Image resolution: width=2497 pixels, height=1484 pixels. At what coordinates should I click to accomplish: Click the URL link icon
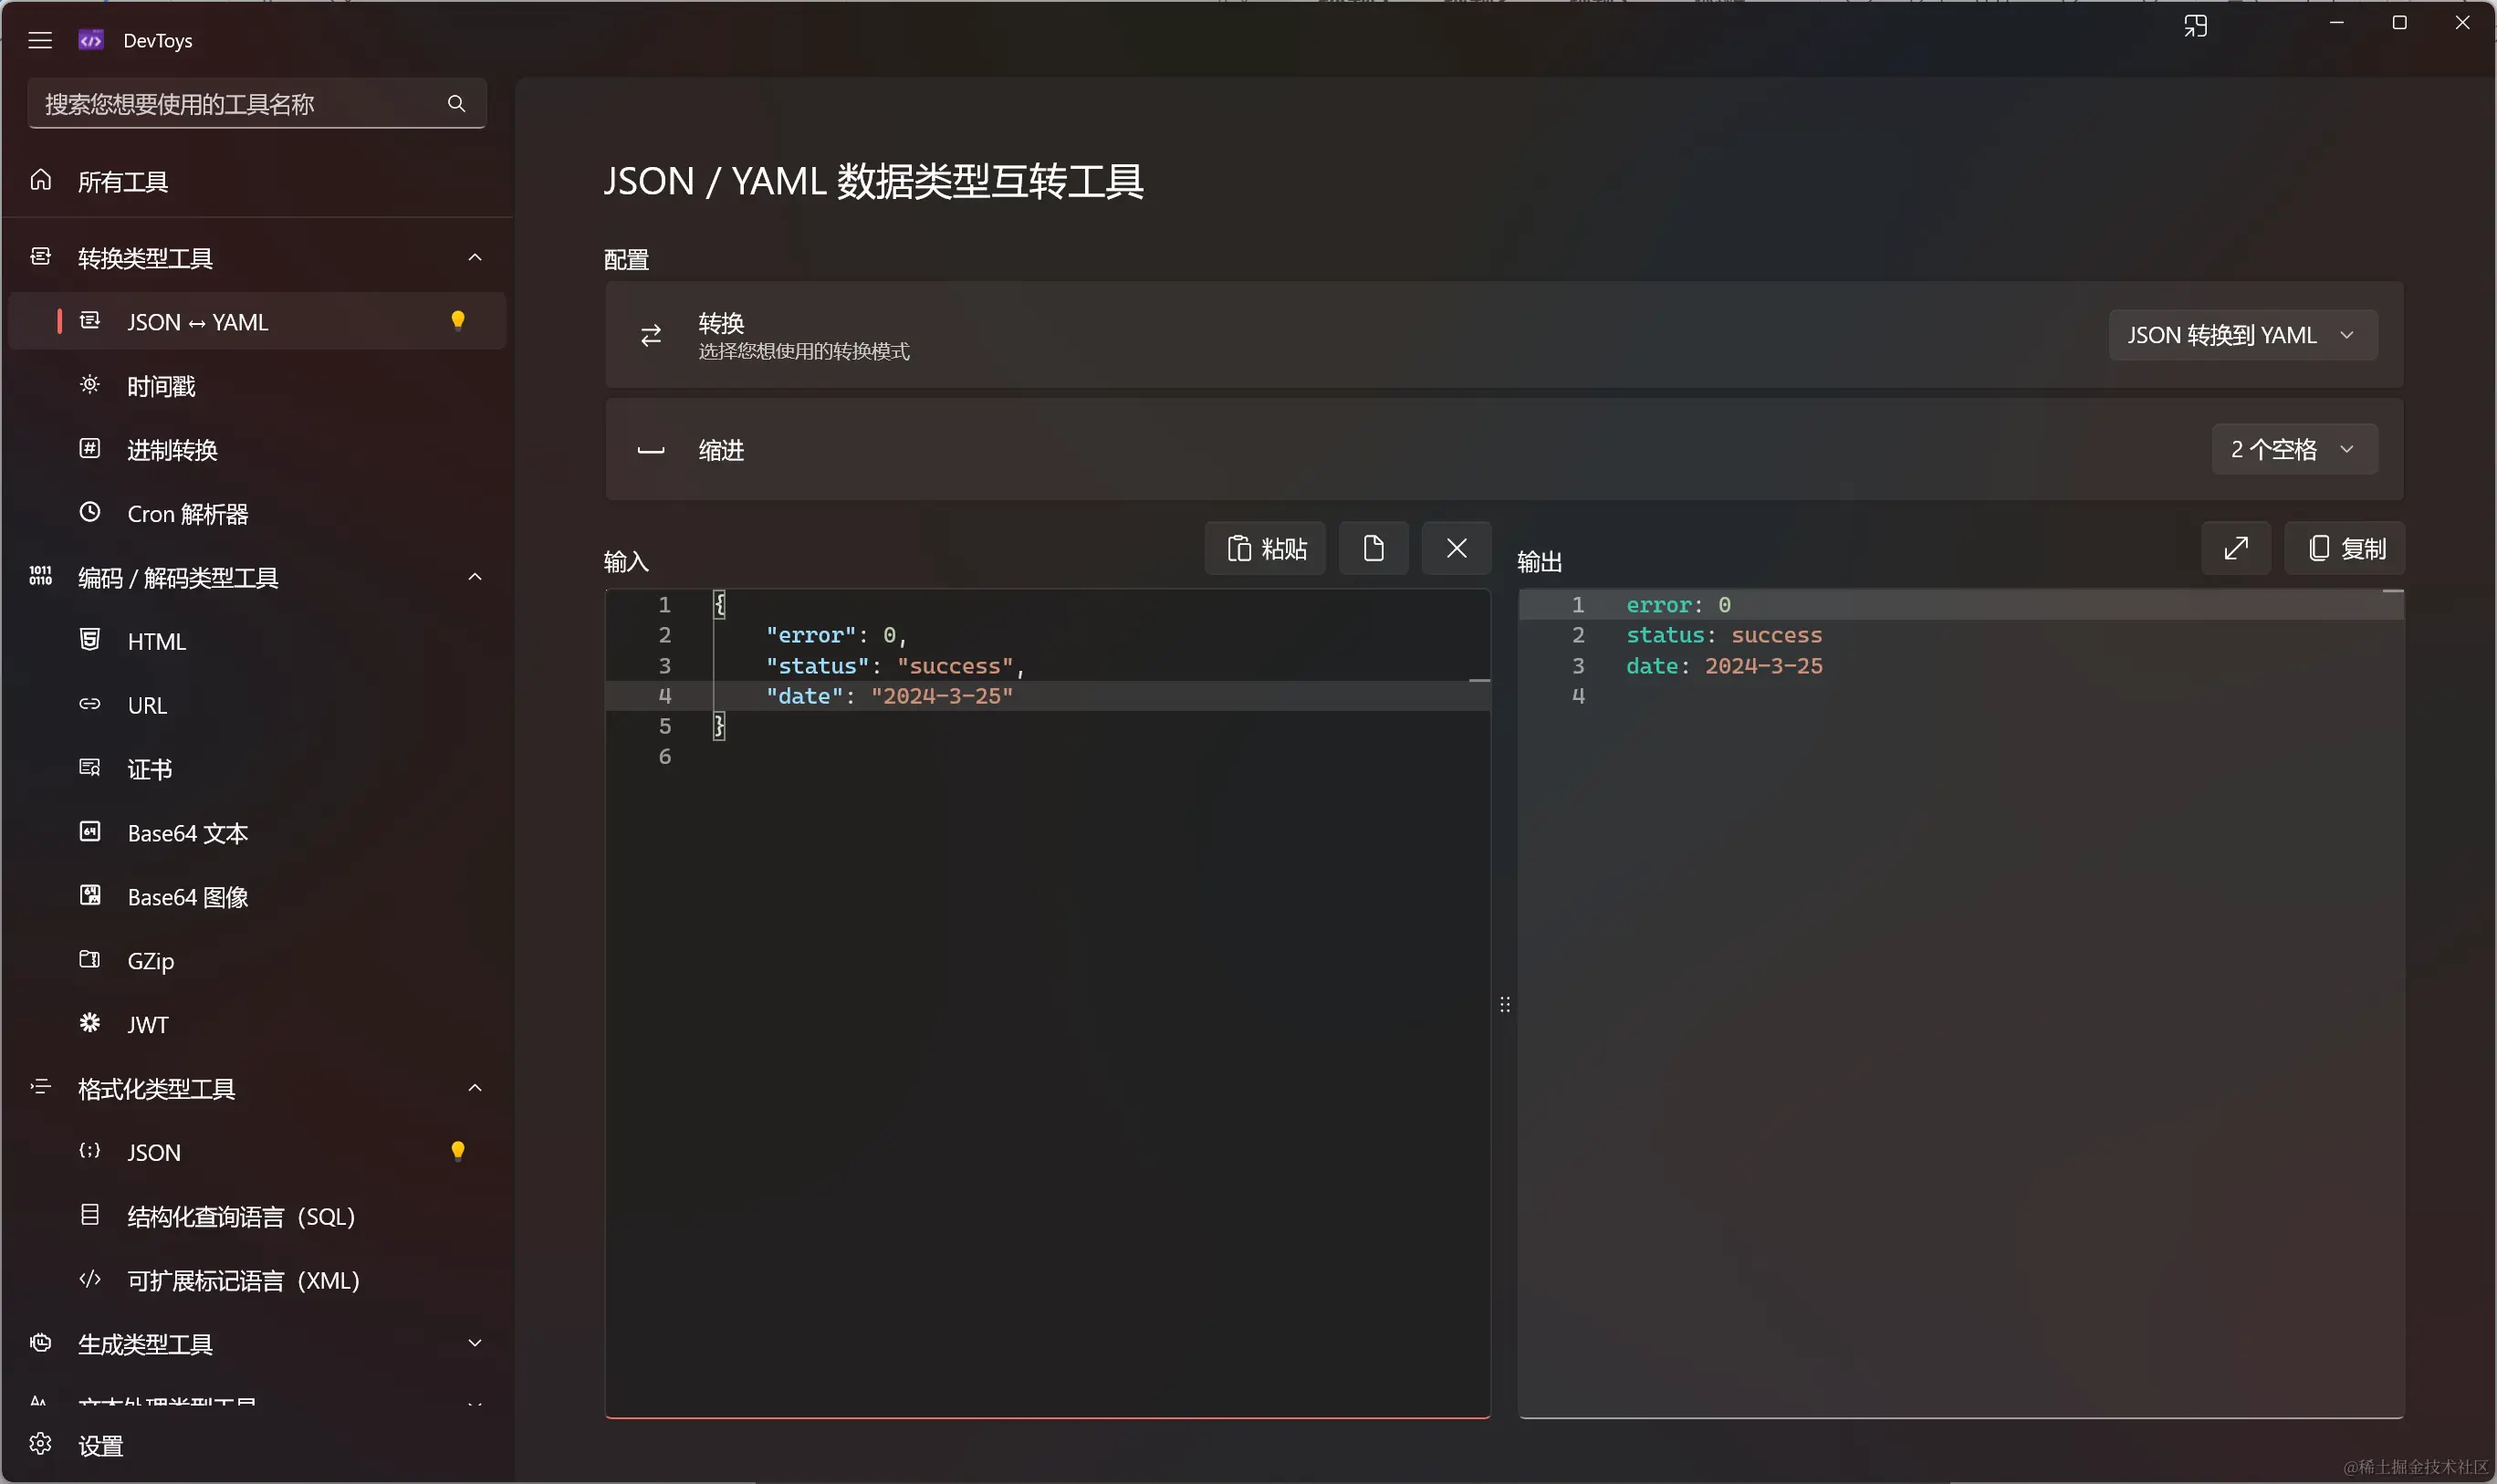tap(90, 704)
